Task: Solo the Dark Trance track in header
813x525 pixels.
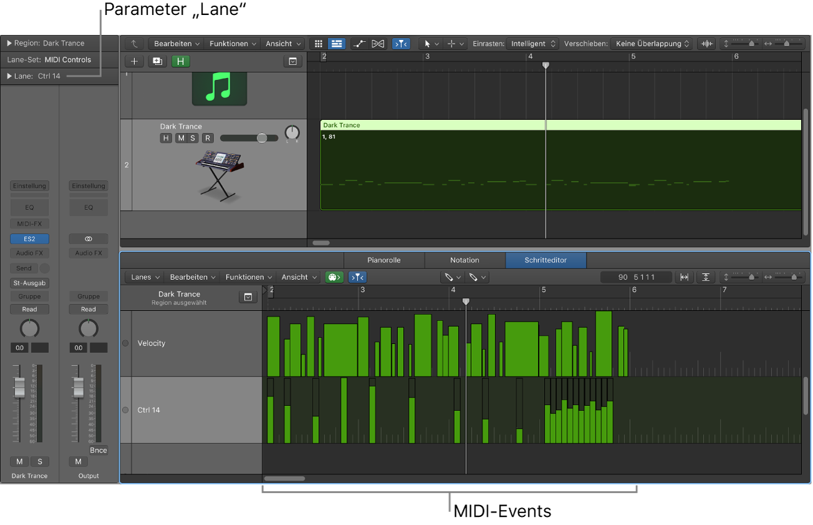Action: 193,138
